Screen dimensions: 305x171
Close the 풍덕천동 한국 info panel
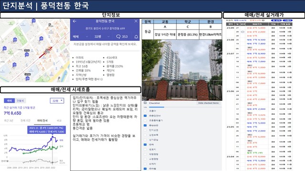tap(136, 21)
